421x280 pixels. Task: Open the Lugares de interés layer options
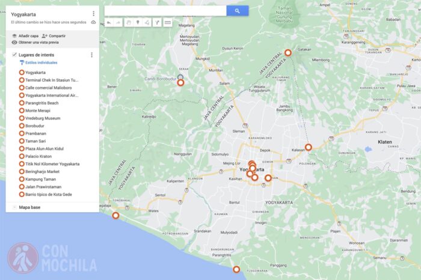[92, 55]
